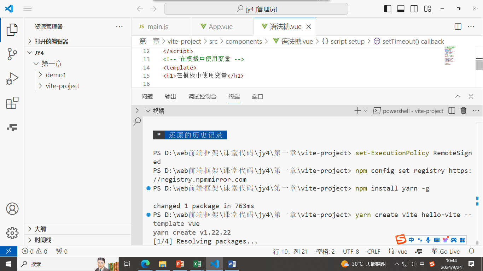Click the ports forwarded status indicator
Image resolution: width=483 pixels, height=271 pixels.
(62, 251)
